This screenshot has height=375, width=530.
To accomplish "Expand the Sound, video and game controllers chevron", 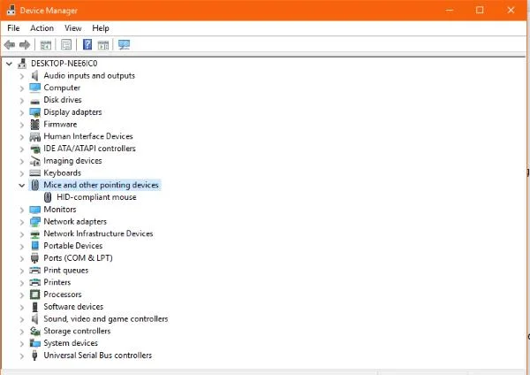I will click(21, 319).
